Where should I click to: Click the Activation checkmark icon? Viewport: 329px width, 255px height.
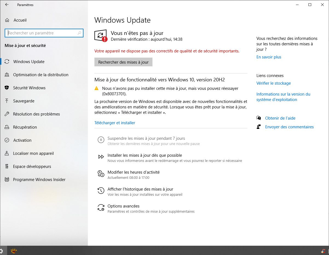click(7, 140)
